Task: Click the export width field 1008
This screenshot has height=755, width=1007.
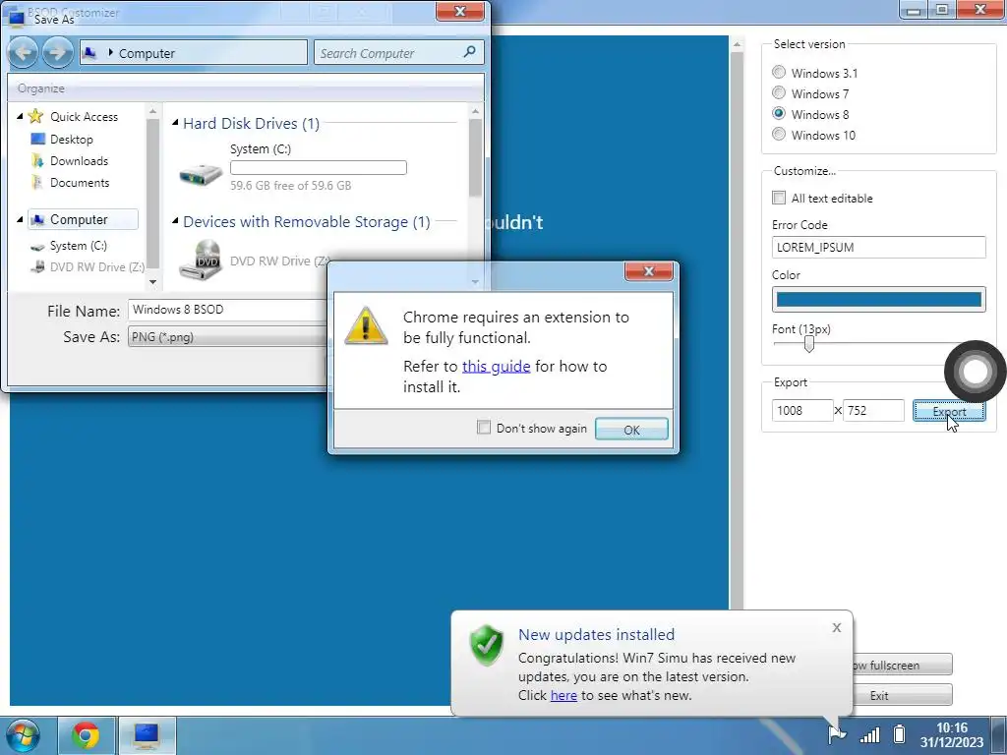Action: (x=802, y=410)
